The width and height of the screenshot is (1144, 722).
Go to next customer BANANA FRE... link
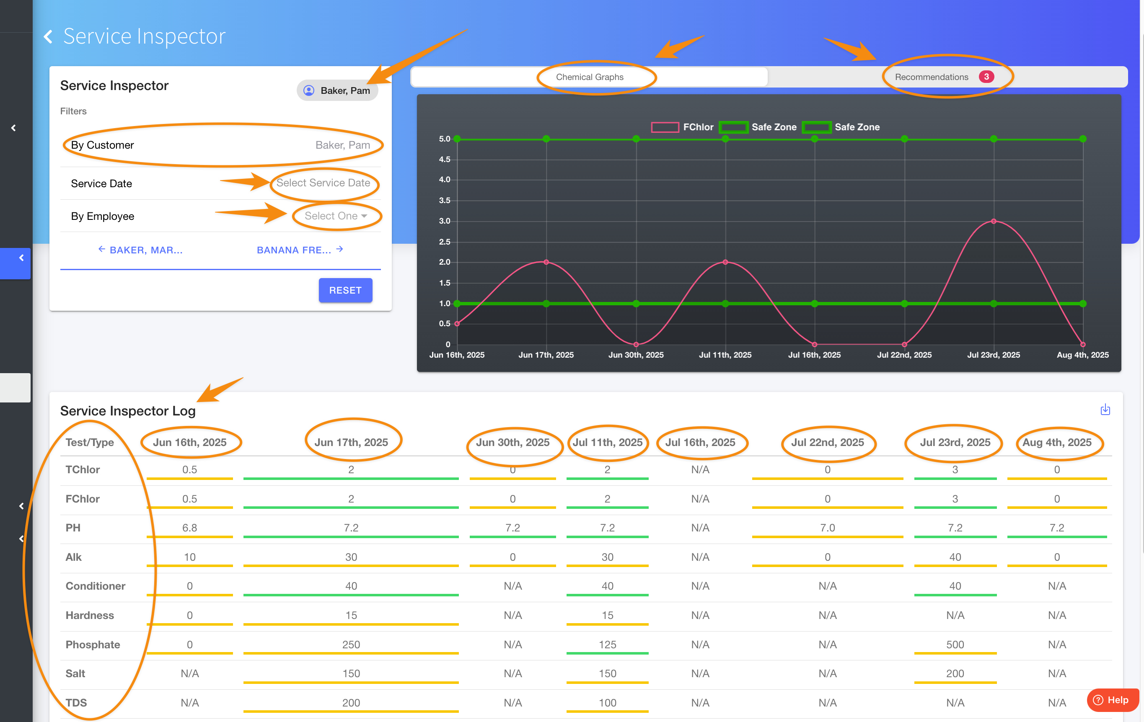pyautogui.click(x=294, y=250)
